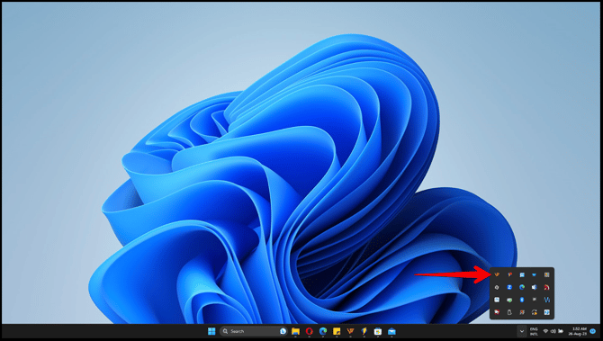The height and width of the screenshot is (341, 603).
Task: Open the Edge update icon in tray overflow
Action: [522, 287]
